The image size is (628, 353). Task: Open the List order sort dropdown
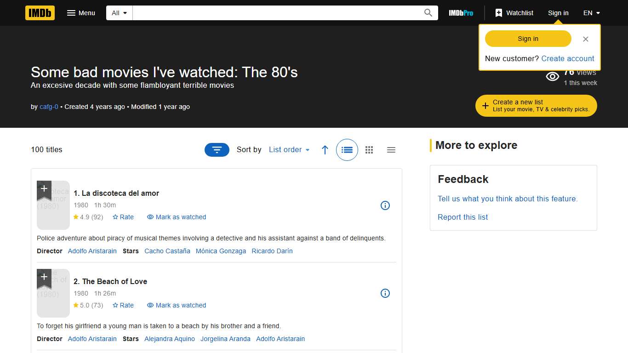click(289, 149)
